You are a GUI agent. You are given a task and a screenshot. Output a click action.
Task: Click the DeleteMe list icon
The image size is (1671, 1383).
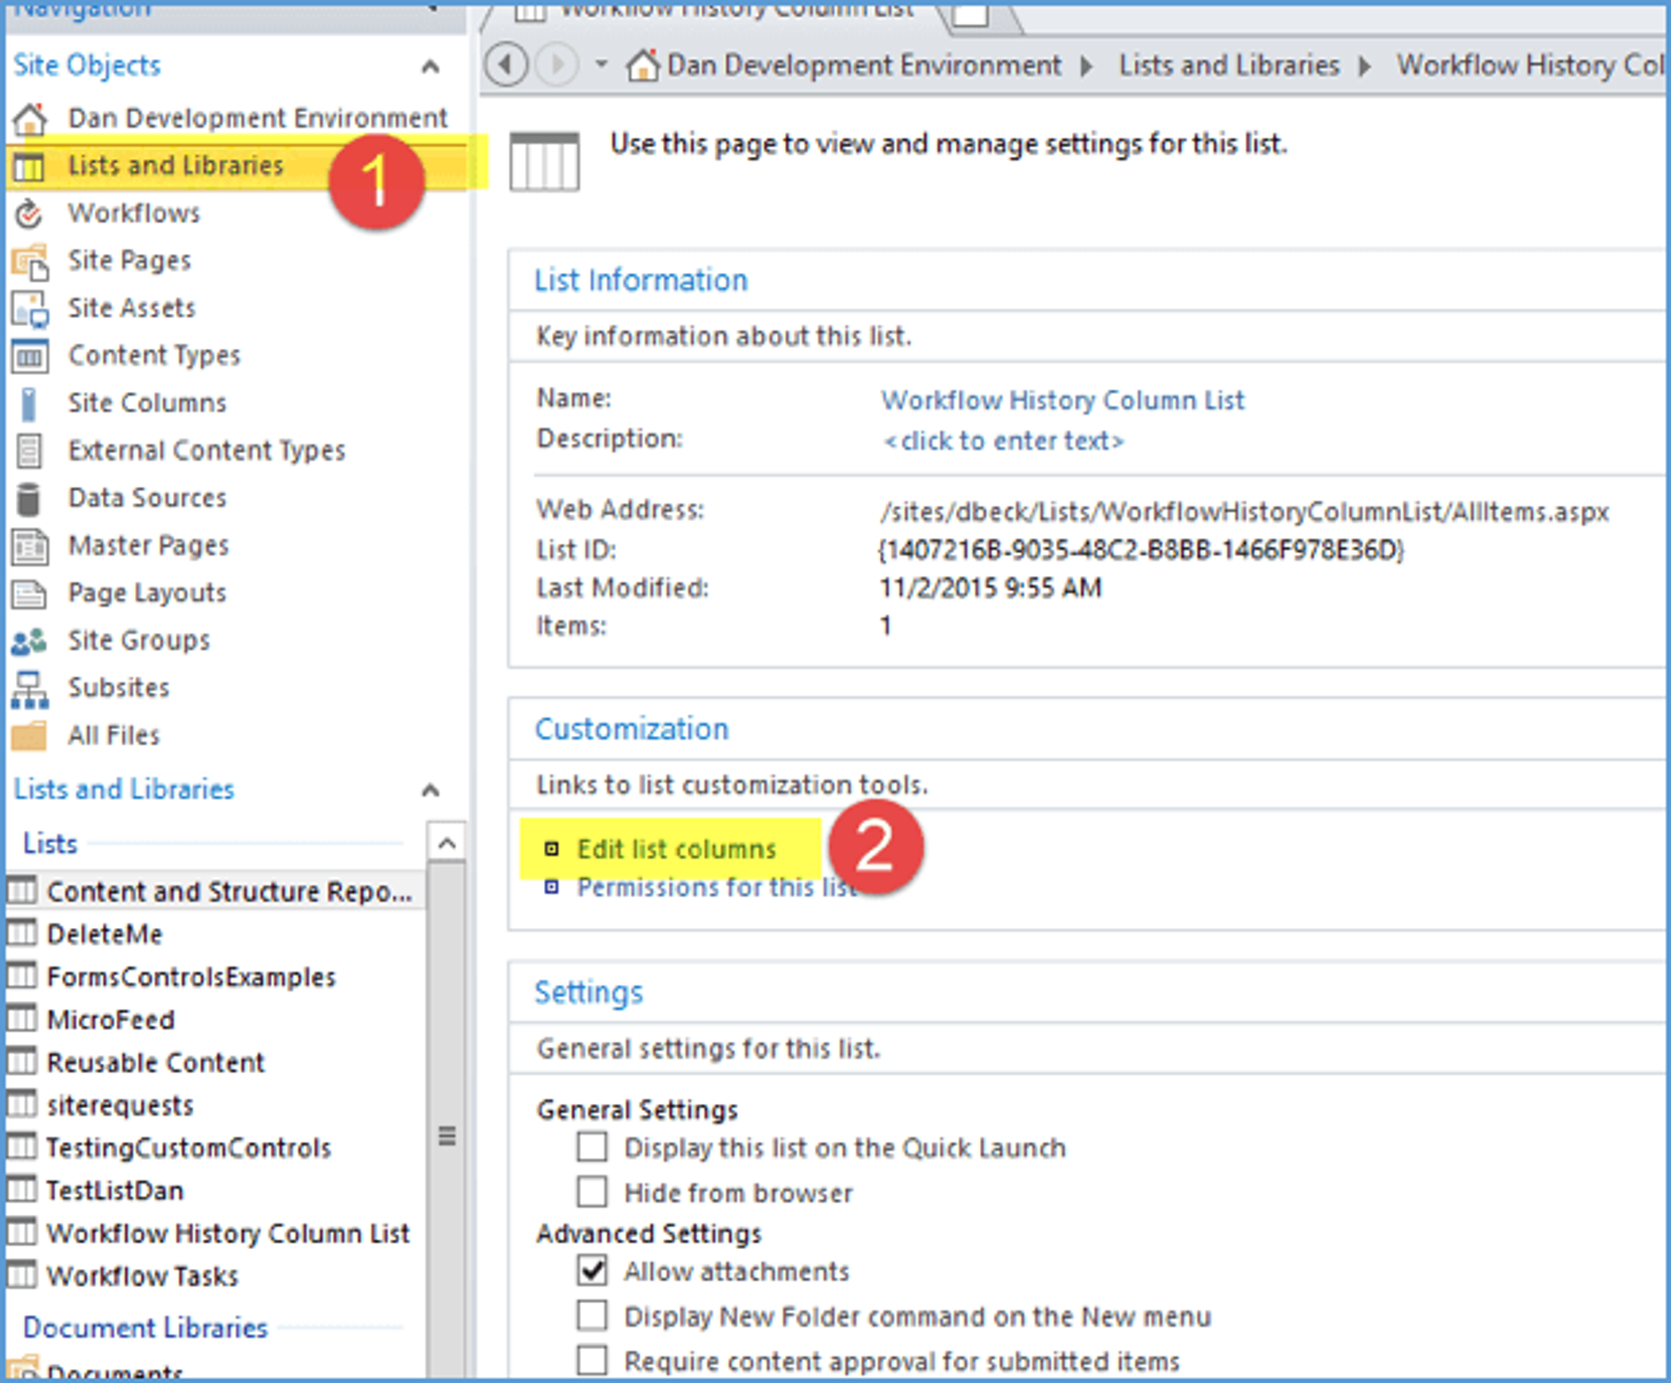coord(22,932)
